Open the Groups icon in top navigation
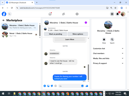129x96 pixels. click(x=77, y=14)
